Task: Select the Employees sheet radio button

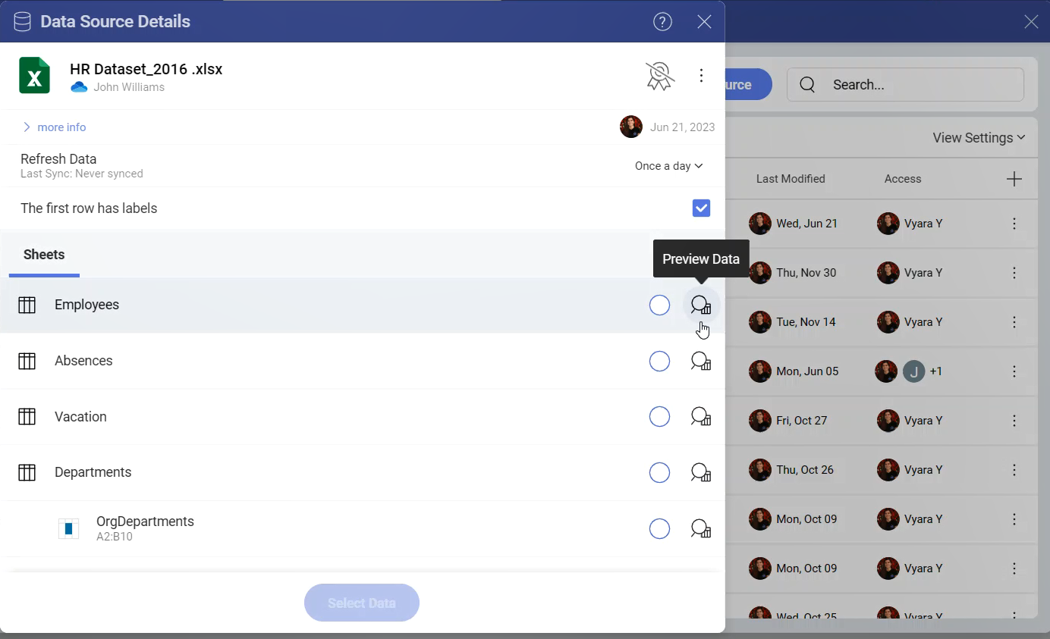Action: (660, 305)
